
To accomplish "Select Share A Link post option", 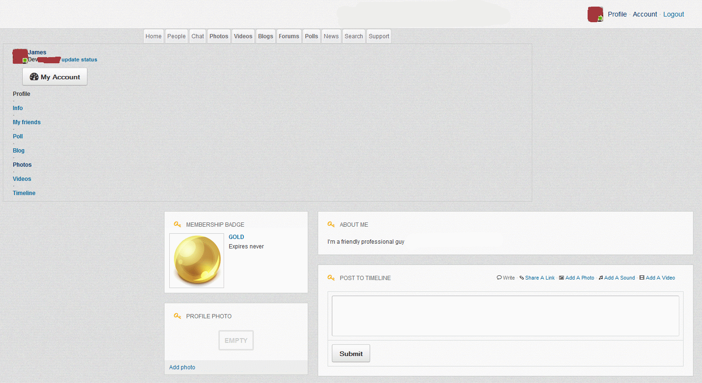I will (537, 278).
